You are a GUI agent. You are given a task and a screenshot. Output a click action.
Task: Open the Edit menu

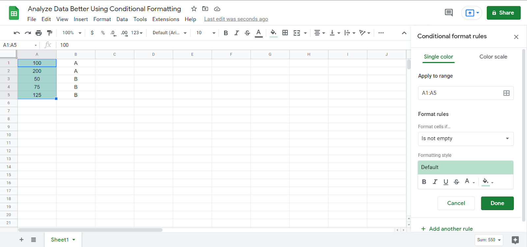[46, 19]
